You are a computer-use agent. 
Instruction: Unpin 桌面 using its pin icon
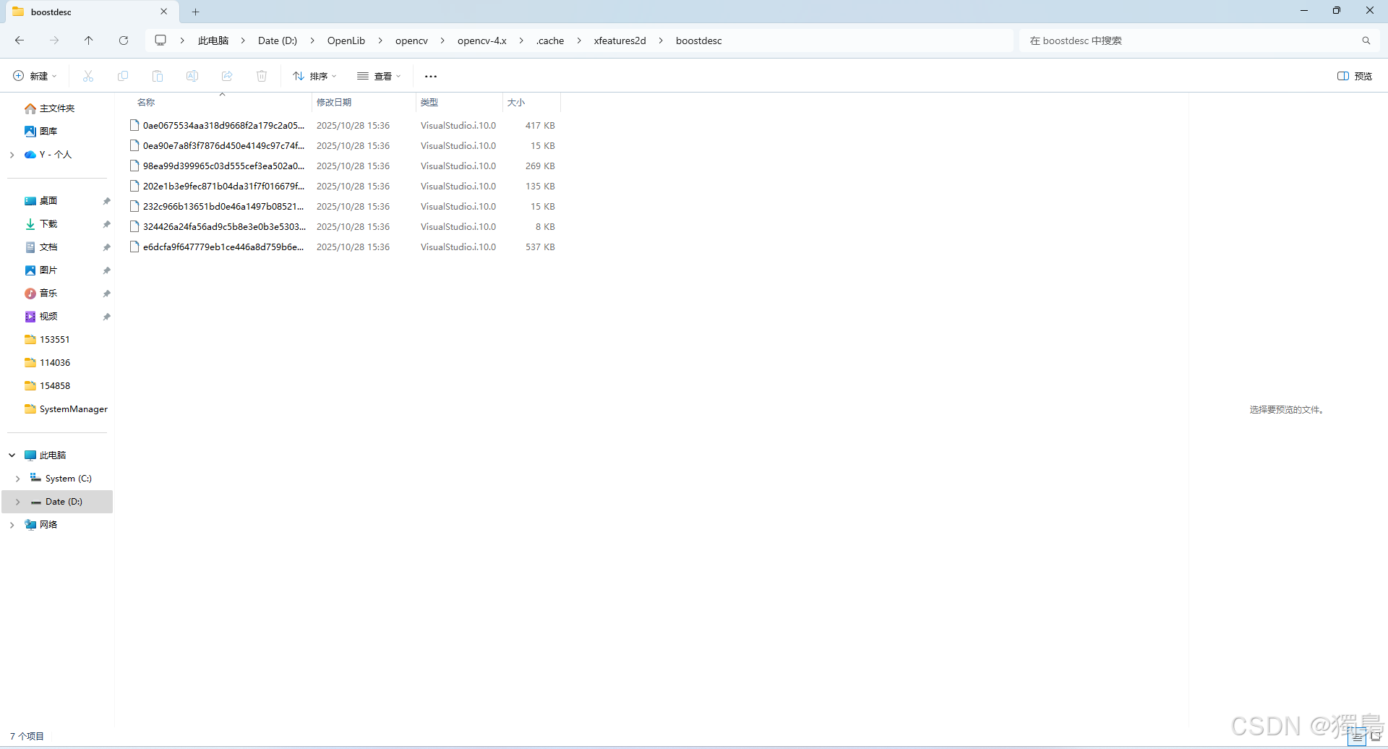pyautogui.click(x=107, y=201)
